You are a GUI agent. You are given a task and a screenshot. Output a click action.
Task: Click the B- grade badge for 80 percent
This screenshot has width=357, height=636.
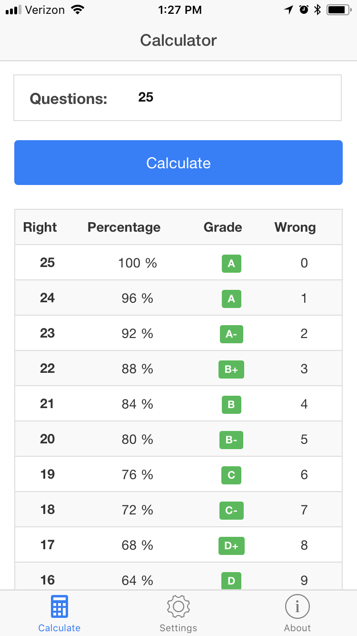click(x=231, y=440)
